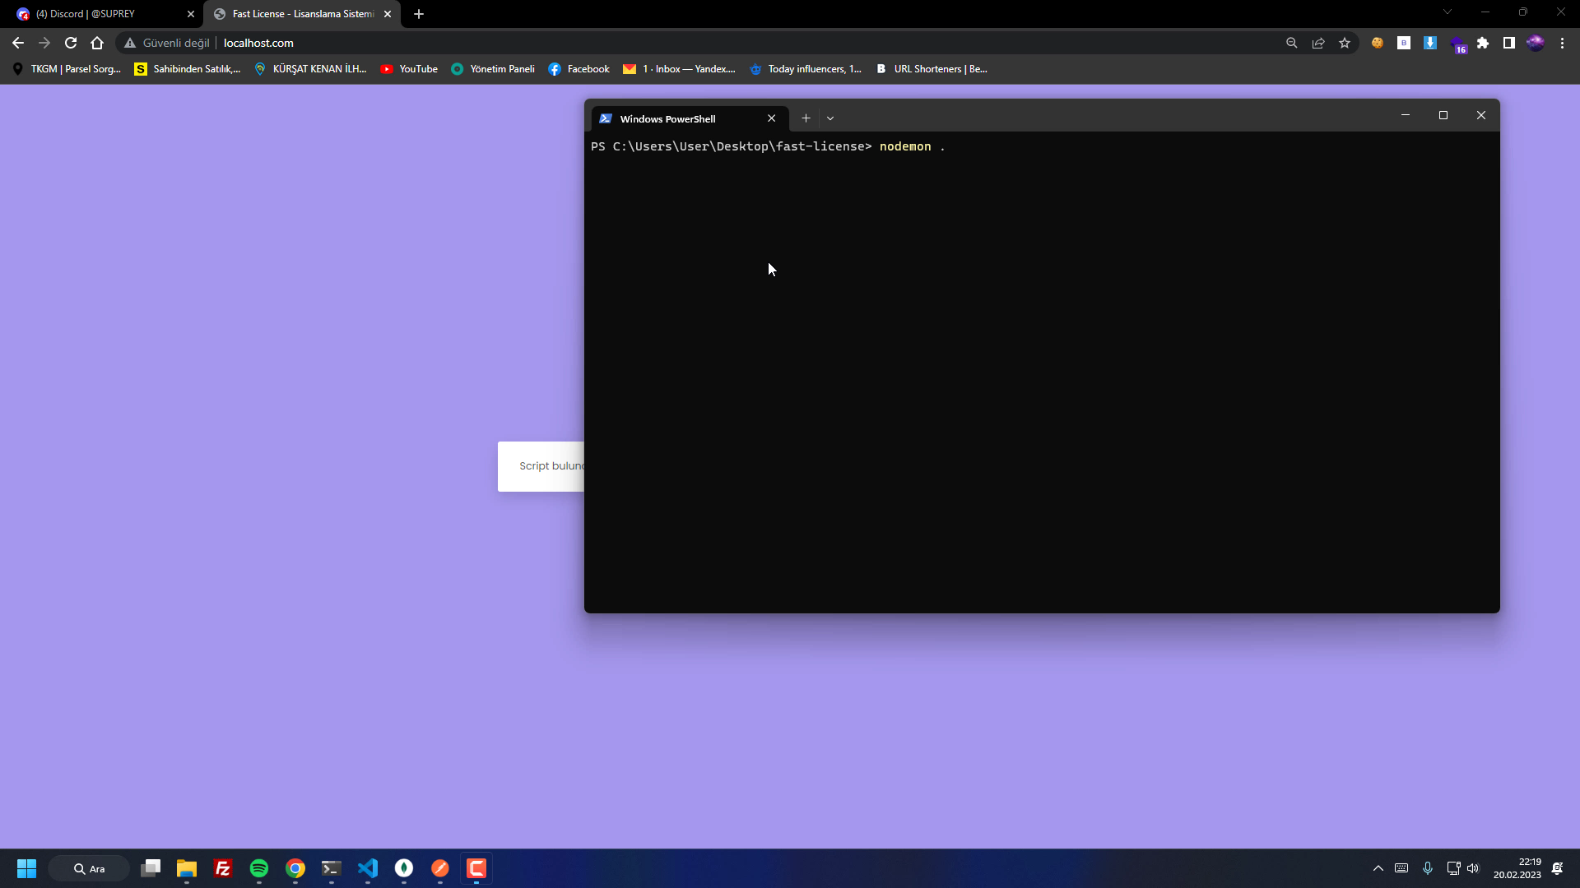Open the extensions puzzle icon
This screenshot has height=888, width=1580.
(1483, 43)
